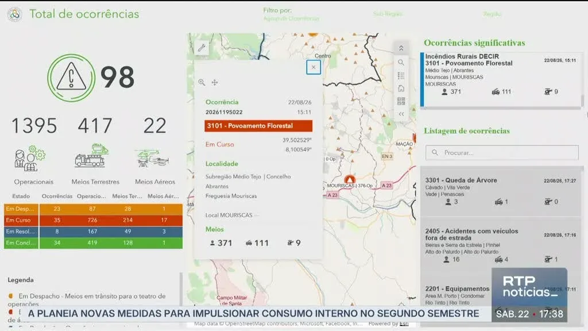Click the 1395 Operacionais total
The height and width of the screenshot is (331, 588).
pyautogui.click(x=34, y=125)
